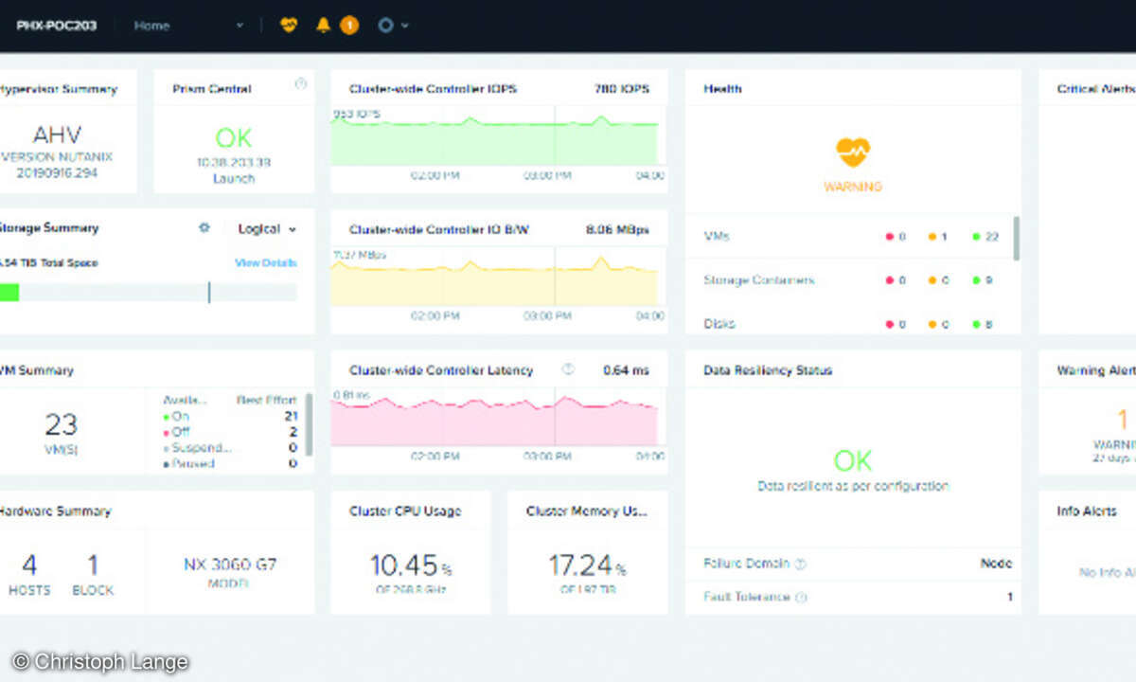Open the cluster health heart icon in top bar

click(289, 26)
